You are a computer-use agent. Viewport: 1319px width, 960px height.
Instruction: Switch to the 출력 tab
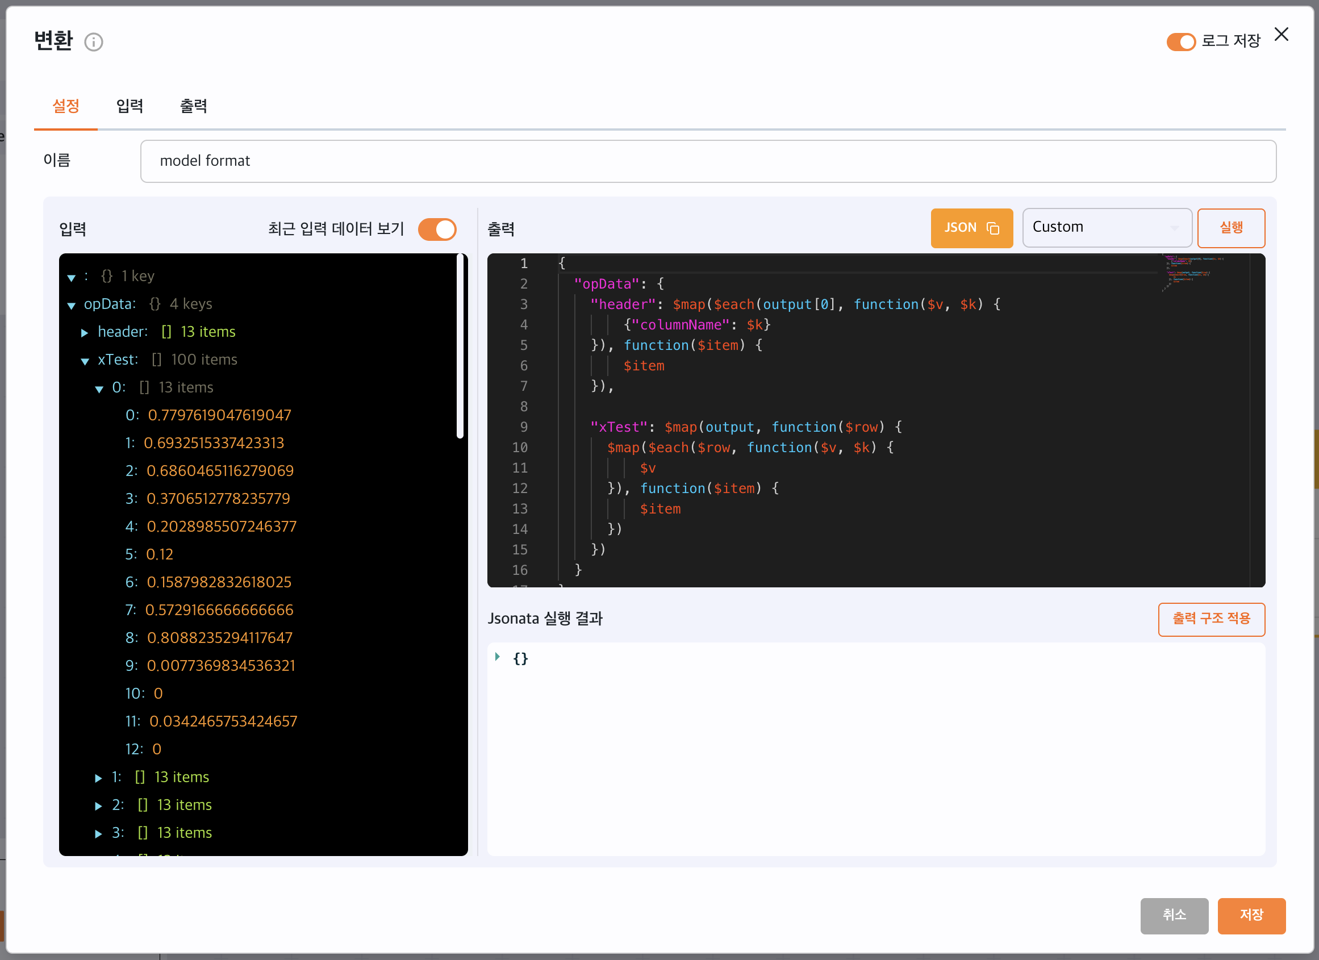click(x=194, y=106)
